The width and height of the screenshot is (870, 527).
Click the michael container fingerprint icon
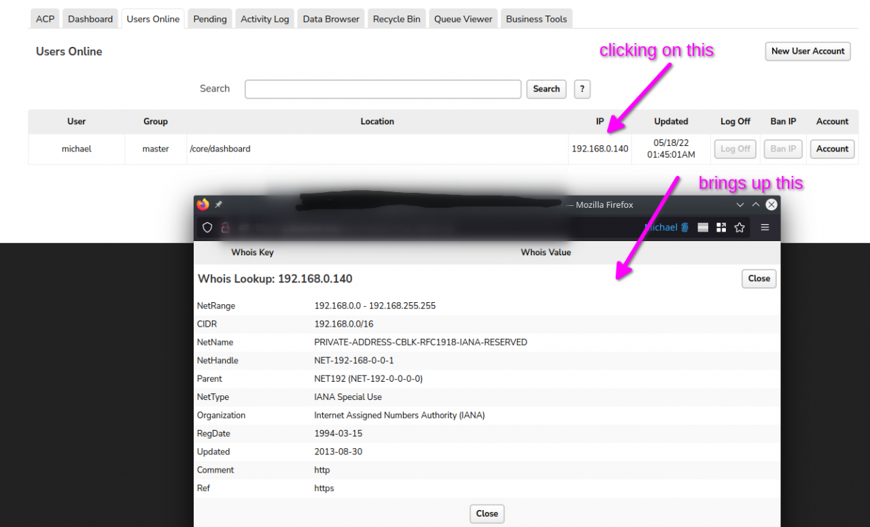coord(684,228)
